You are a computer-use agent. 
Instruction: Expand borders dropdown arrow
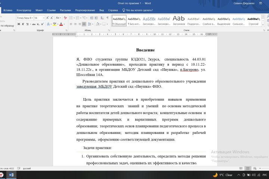(107, 24)
